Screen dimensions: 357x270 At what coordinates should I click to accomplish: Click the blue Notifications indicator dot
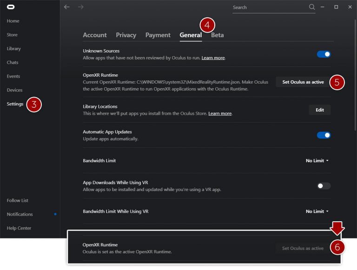55,214
